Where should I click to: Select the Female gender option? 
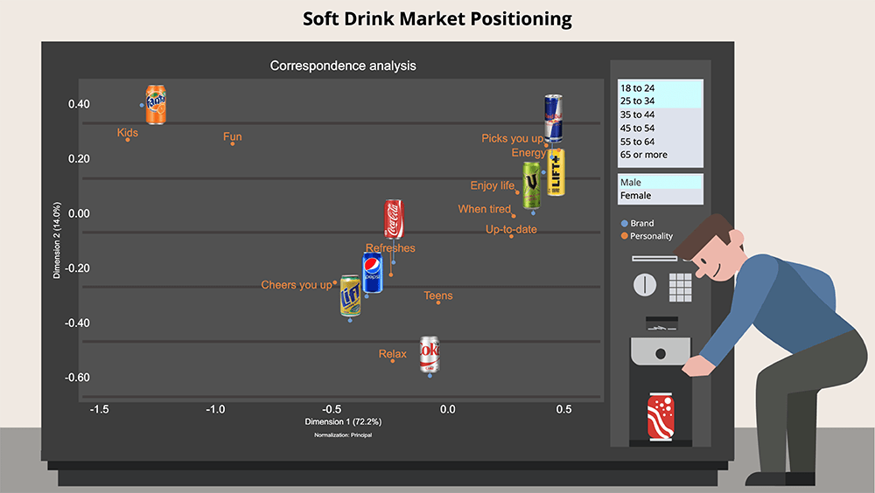pos(659,196)
